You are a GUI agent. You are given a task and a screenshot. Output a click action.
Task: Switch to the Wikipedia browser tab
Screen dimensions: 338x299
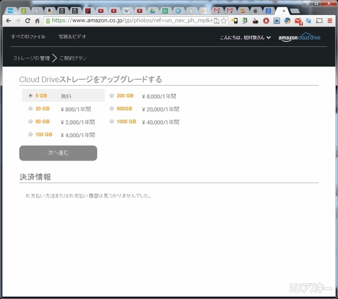(x=127, y=11)
